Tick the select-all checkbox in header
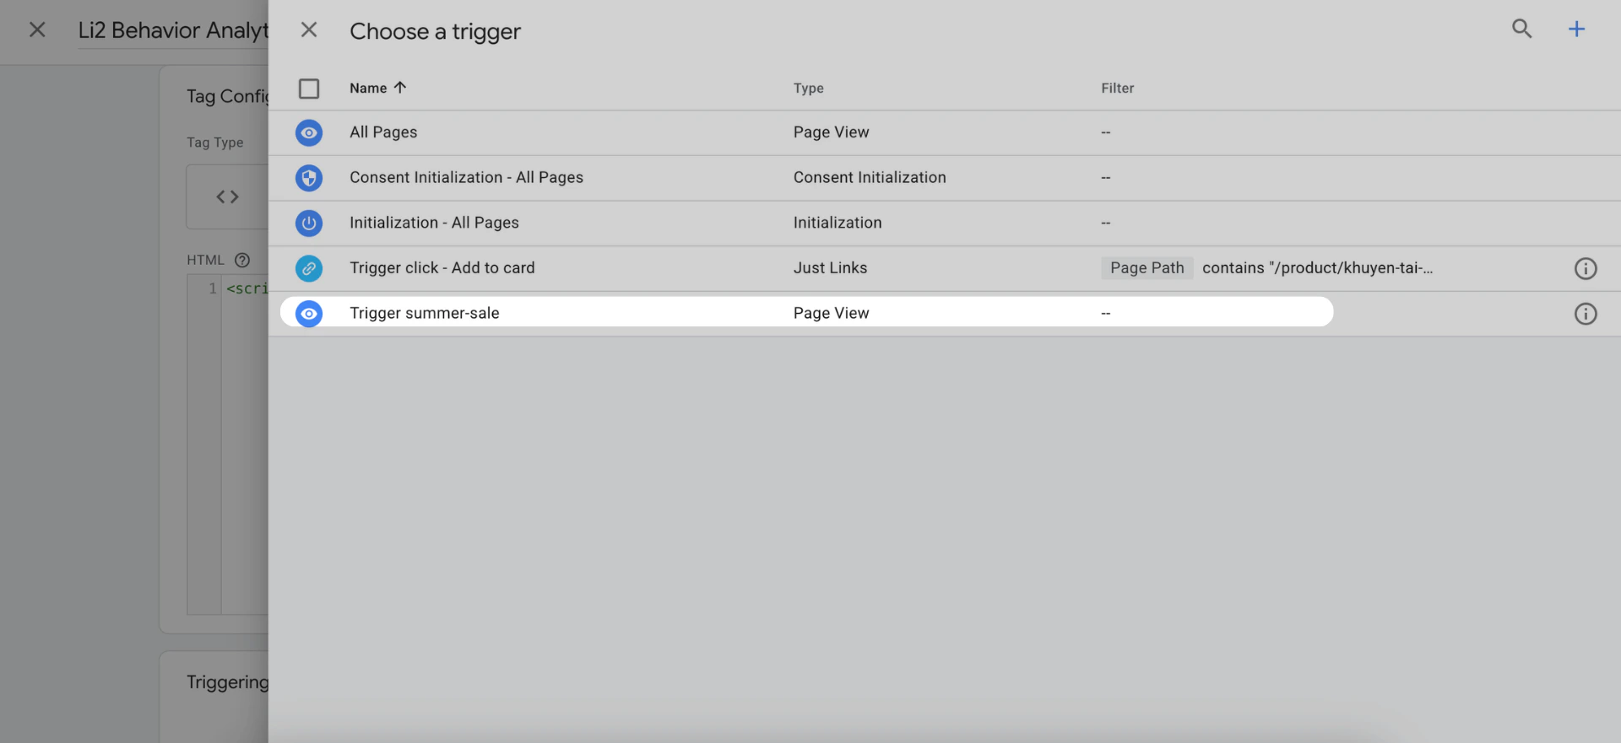 pos(309,89)
